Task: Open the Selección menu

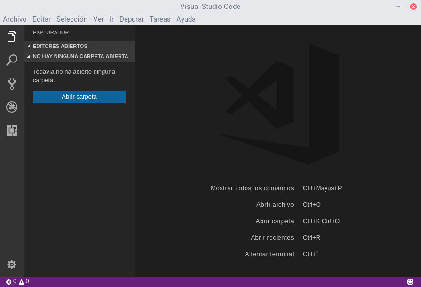Action: [x=72, y=19]
